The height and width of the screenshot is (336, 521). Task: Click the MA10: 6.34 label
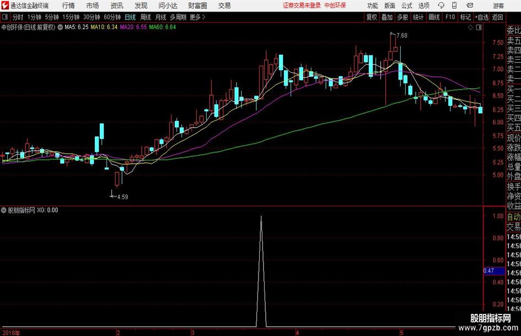pos(104,27)
